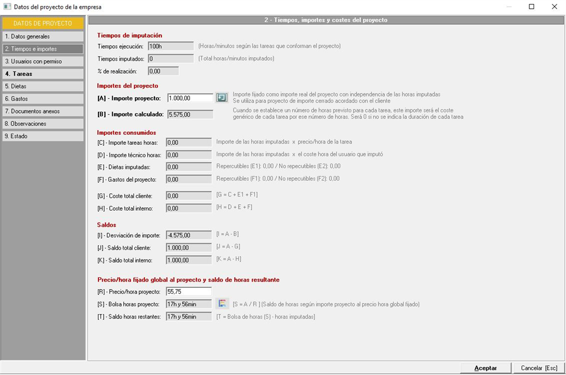566x375 pixels.
Task: Click the [F] Gastos del proyecto field
Action: coord(189,179)
